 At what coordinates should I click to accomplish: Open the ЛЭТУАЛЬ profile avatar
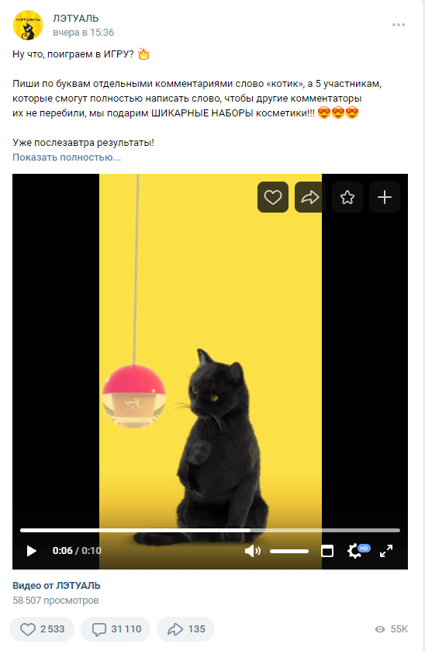[28, 25]
